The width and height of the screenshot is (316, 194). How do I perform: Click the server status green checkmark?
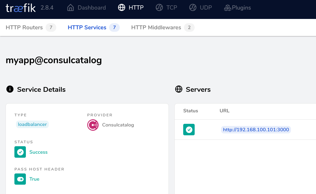(x=189, y=130)
